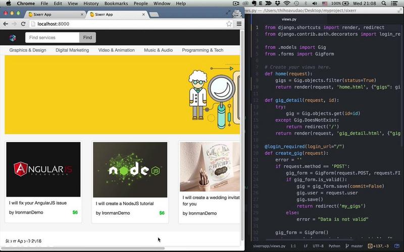Close the first Sixerr App tab
The height and width of the screenshot is (252, 404).
click(x=82, y=15)
